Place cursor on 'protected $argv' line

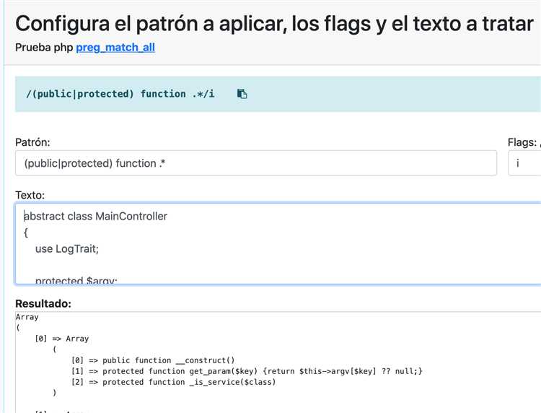[x=76, y=280]
